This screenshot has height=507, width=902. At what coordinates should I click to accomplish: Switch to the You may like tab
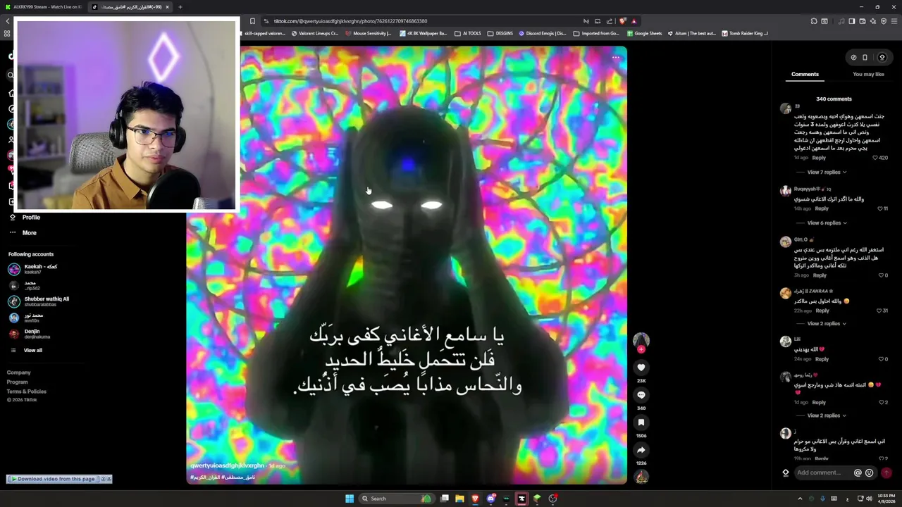pos(868,74)
